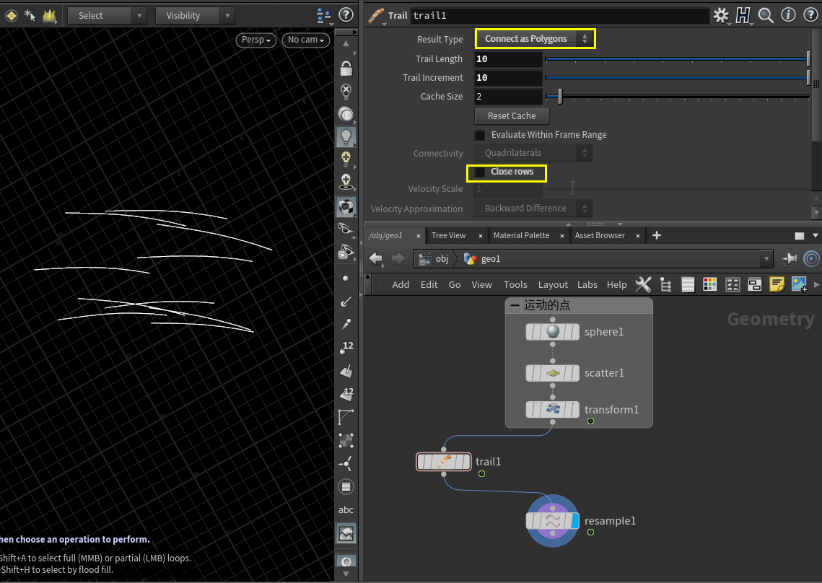Open the node info (i) icon
This screenshot has width=822, height=583.
789,15
